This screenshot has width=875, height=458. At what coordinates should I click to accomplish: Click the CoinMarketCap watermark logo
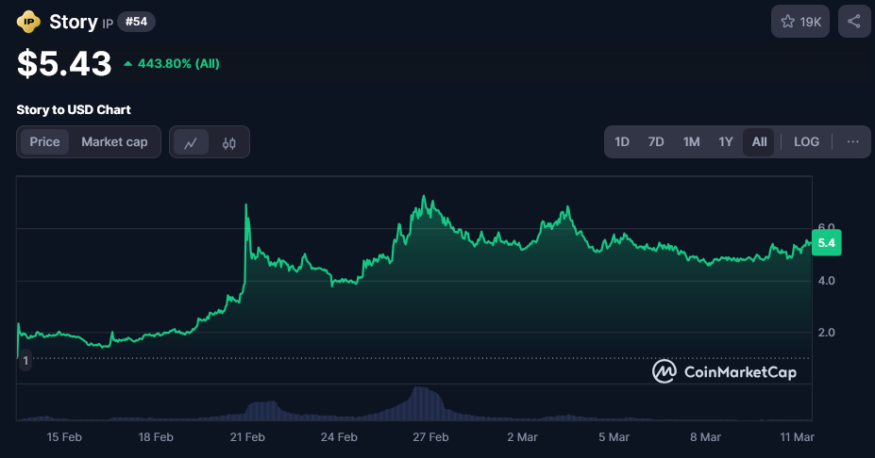tap(724, 372)
